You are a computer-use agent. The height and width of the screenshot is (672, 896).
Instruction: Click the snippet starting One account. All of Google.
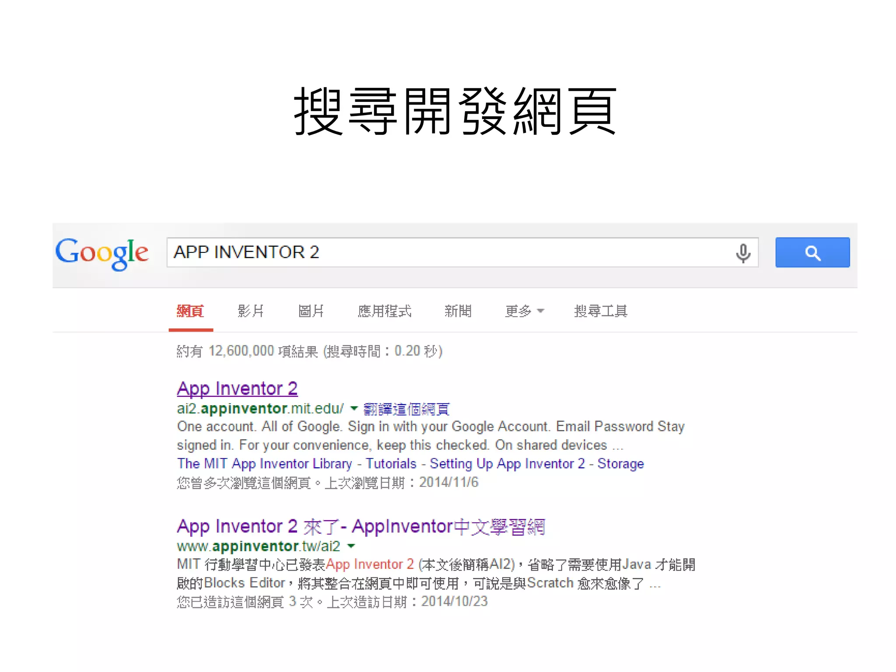[x=431, y=436]
